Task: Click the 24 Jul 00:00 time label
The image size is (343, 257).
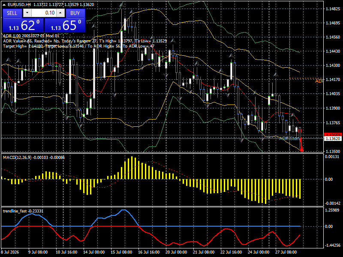Action: point(259,252)
